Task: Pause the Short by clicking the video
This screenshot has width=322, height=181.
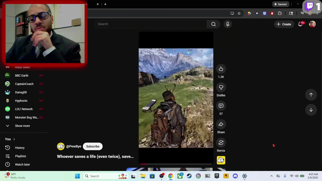Action: click(x=176, y=98)
